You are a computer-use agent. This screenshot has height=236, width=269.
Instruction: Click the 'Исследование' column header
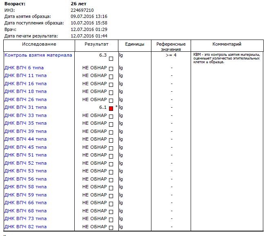coord(39,44)
